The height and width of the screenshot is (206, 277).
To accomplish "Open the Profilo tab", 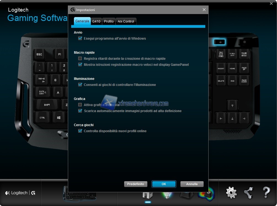I will point(109,21).
